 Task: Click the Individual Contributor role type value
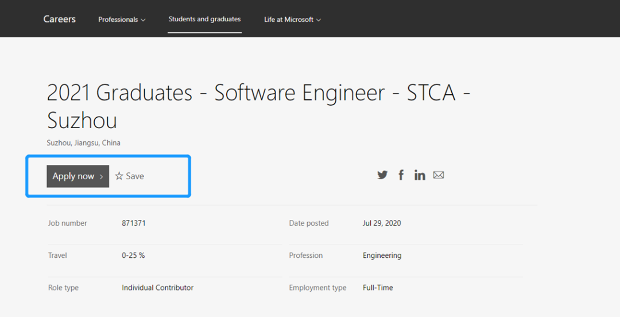[157, 288]
